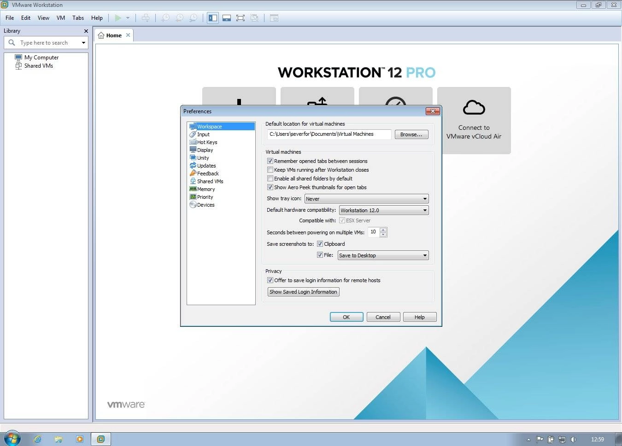This screenshot has height=446, width=622.
Task: Enable Keep VMs running after Workstation closes
Action: [x=270, y=170]
